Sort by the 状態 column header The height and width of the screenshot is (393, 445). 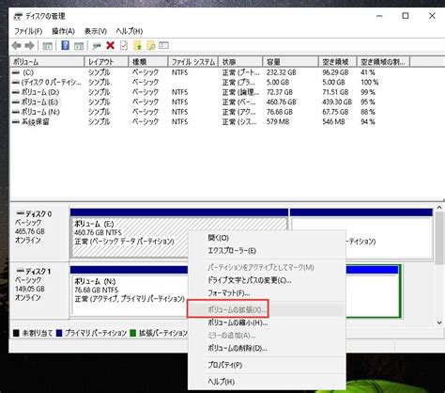point(240,62)
